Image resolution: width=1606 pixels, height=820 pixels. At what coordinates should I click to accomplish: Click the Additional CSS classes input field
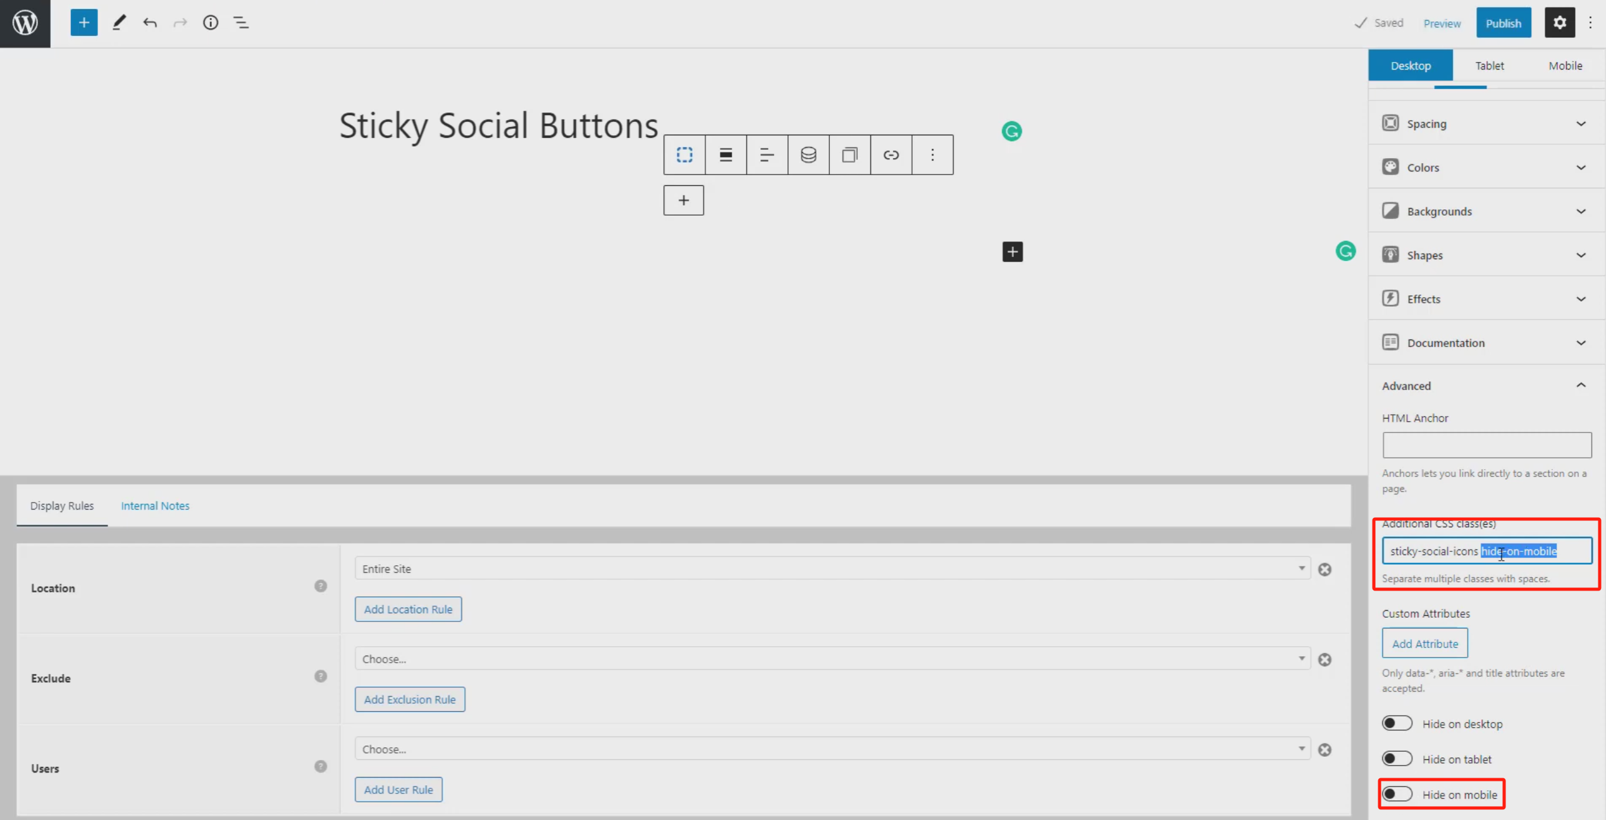pyautogui.click(x=1486, y=551)
